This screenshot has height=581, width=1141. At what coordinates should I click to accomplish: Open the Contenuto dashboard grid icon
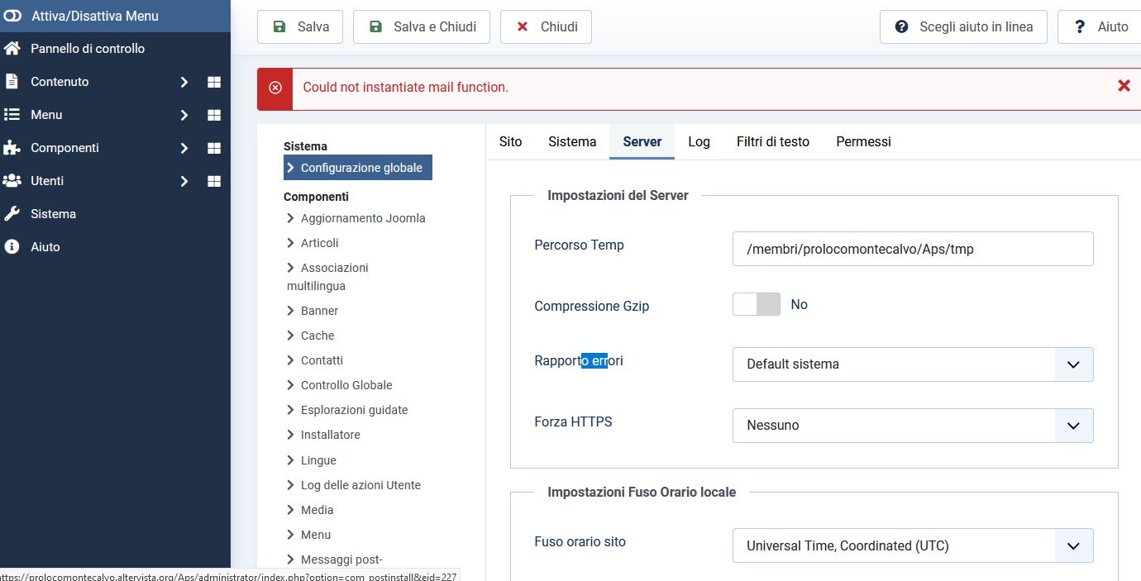(214, 82)
